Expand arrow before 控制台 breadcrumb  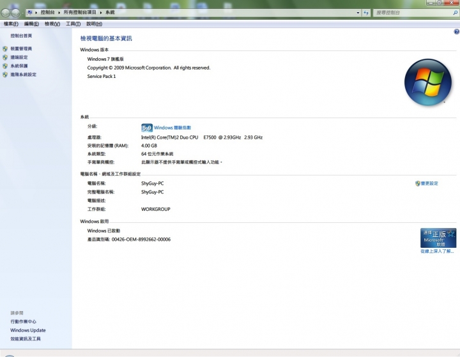coord(36,13)
